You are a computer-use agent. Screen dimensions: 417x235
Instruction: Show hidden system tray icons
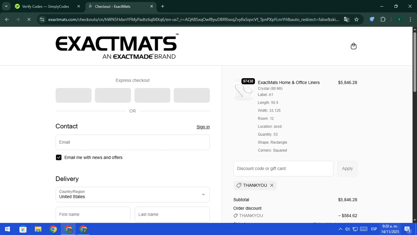point(340,229)
